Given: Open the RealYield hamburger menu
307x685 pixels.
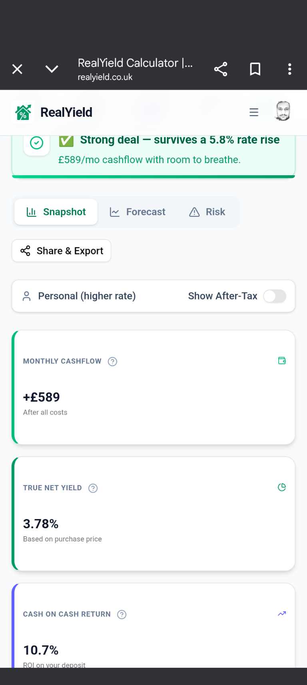Looking at the screenshot, I should click(x=254, y=112).
